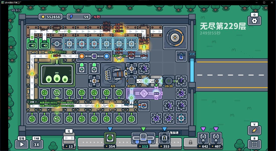Select the poison tank with three eggs
Image resolution: width=276 pixels, height=151 pixels.
coord(57,75)
